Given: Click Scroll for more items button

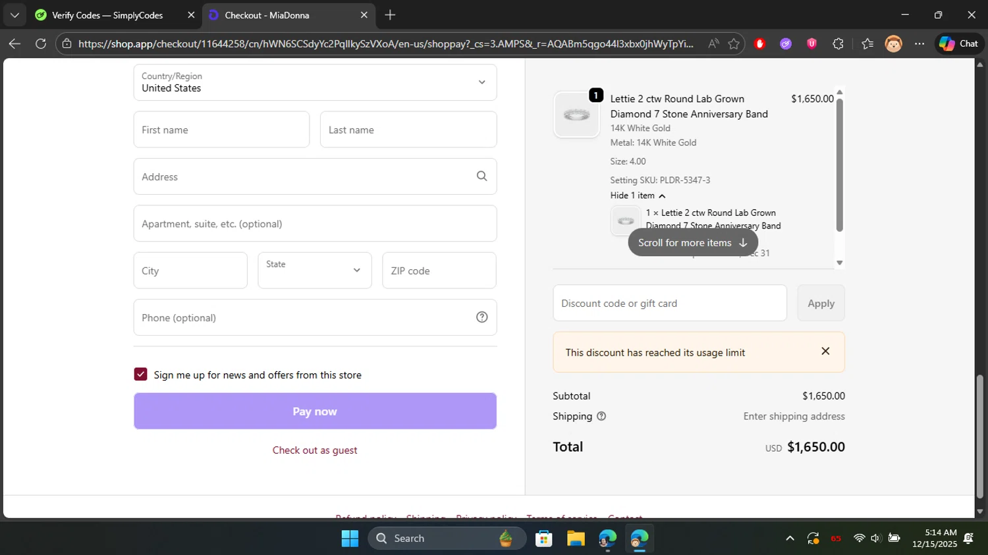Looking at the screenshot, I should pos(693,243).
